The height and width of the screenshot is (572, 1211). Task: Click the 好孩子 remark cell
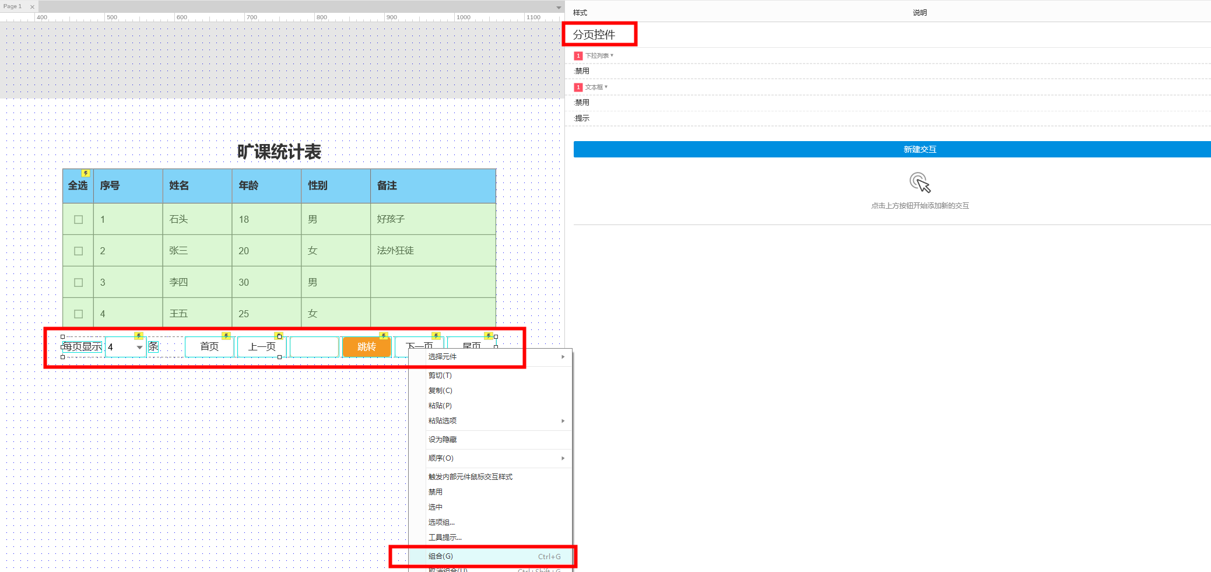click(433, 219)
